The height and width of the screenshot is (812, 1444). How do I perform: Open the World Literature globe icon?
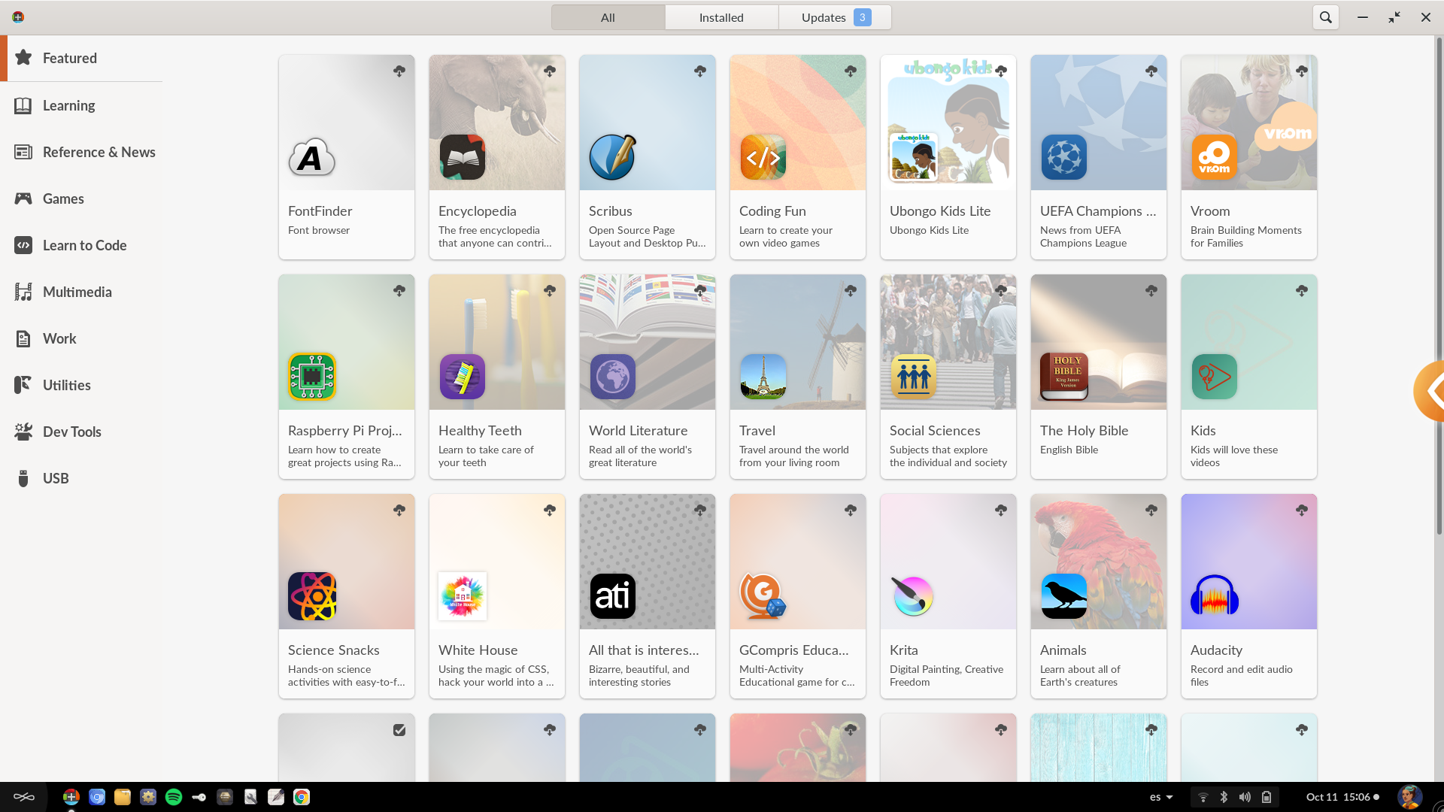click(x=613, y=377)
